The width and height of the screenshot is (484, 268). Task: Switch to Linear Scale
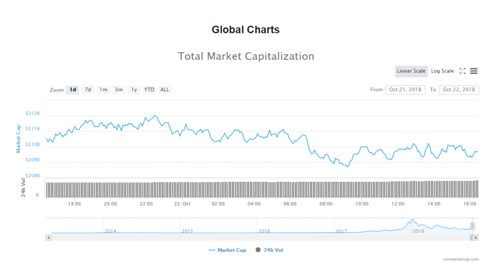pyautogui.click(x=411, y=71)
